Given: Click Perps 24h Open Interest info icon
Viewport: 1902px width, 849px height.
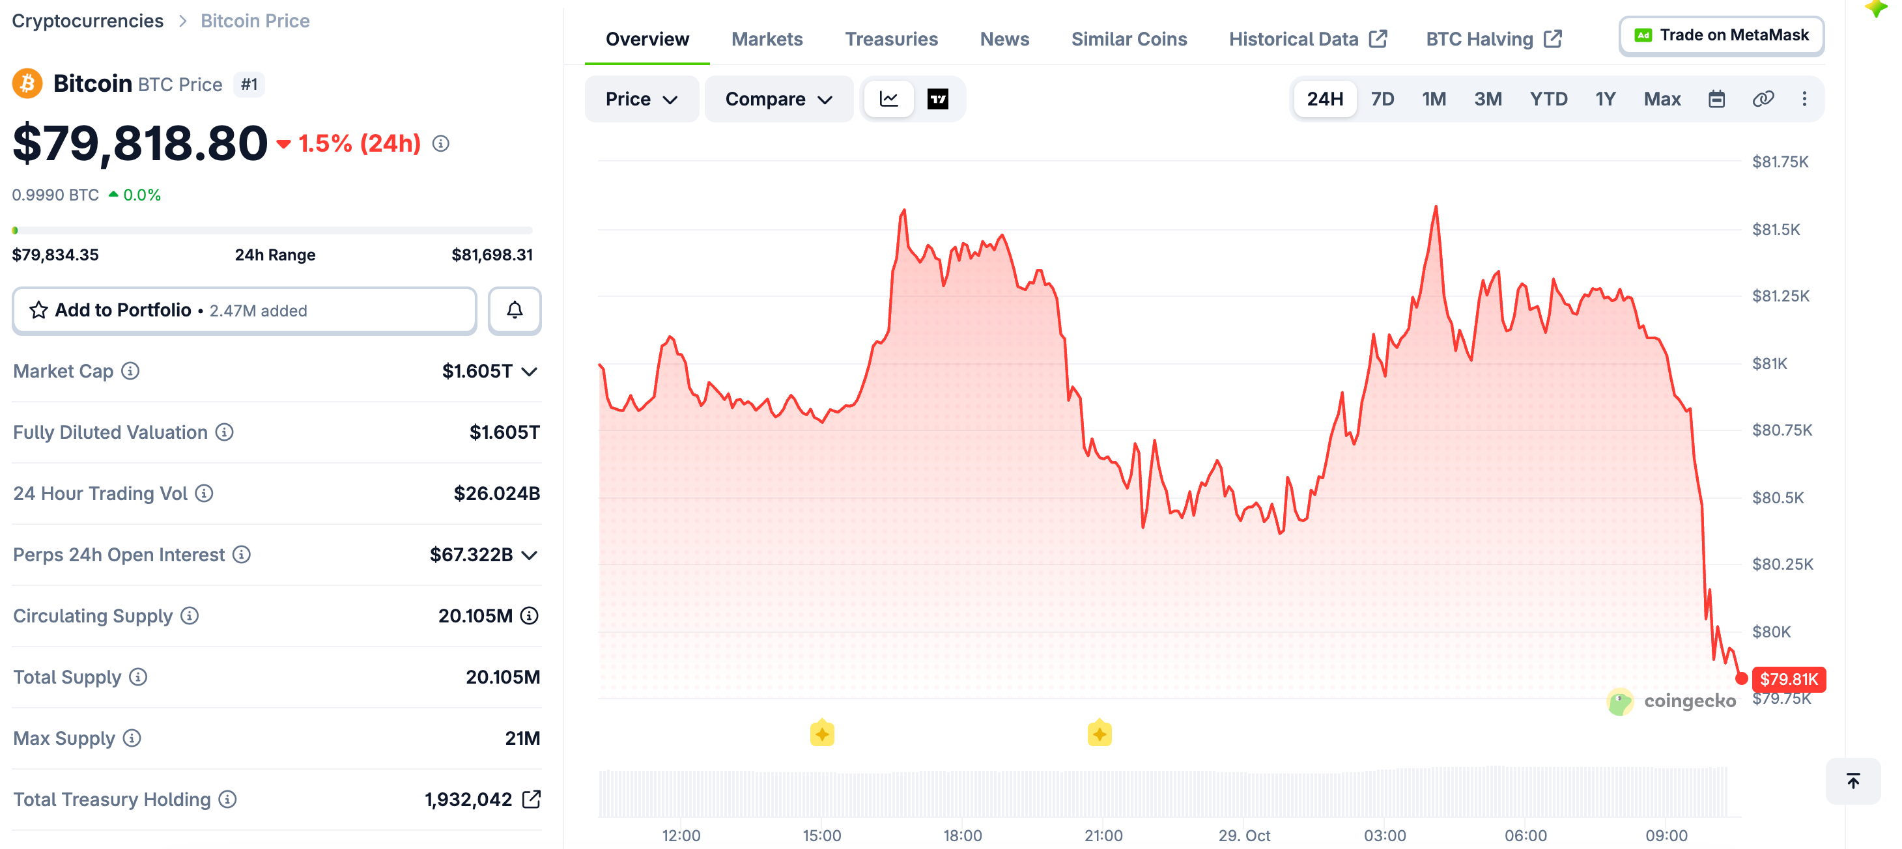Looking at the screenshot, I should [242, 555].
